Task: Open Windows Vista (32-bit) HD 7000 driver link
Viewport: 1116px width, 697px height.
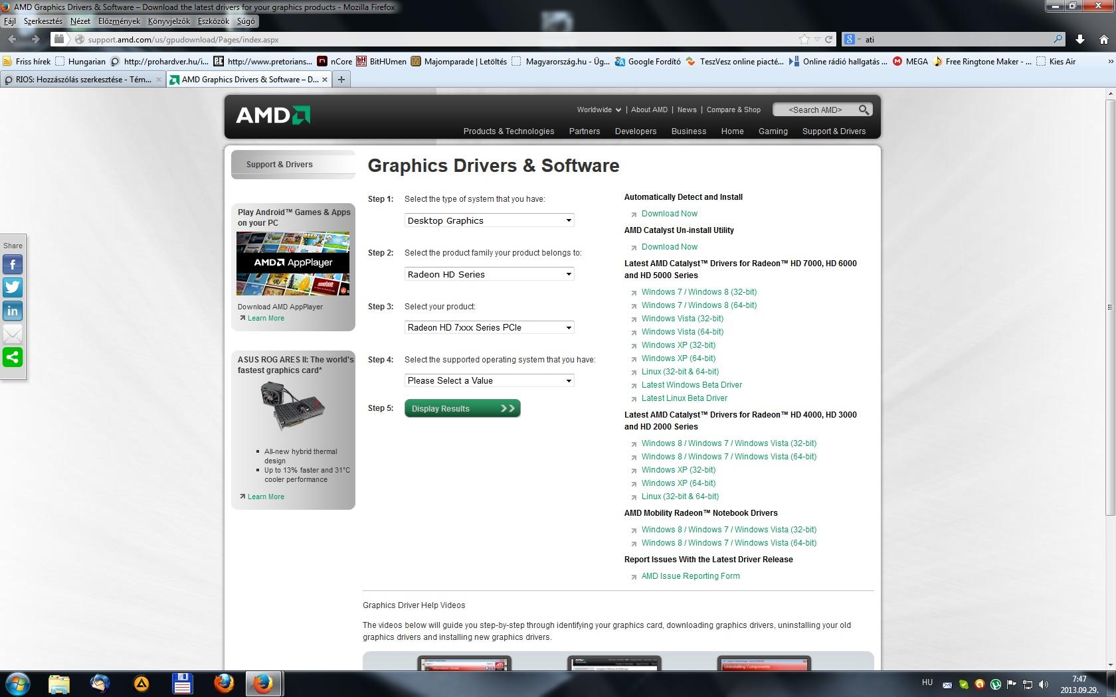Action: (x=682, y=319)
